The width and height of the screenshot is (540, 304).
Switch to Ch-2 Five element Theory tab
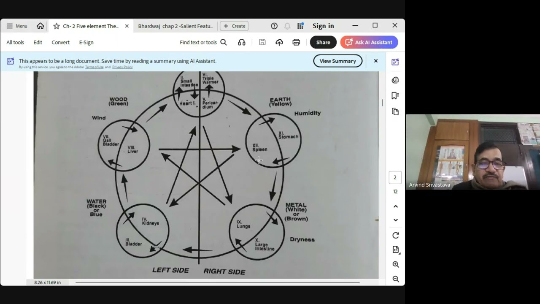pos(91,26)
